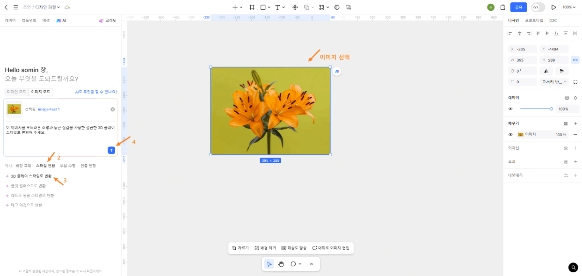Select 이미지 모드 mode
The width and height of the screenshot is (582, 276).
point(40,92)
